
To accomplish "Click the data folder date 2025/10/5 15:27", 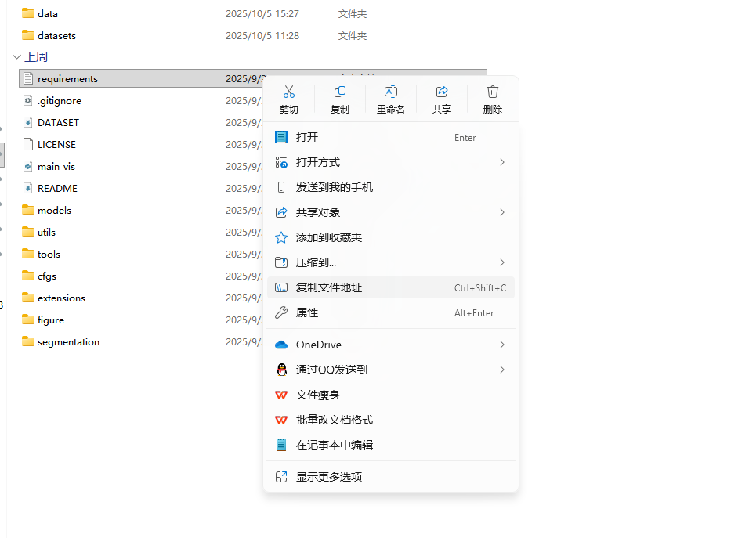I will pyautogui.click(x=262, y=13).
